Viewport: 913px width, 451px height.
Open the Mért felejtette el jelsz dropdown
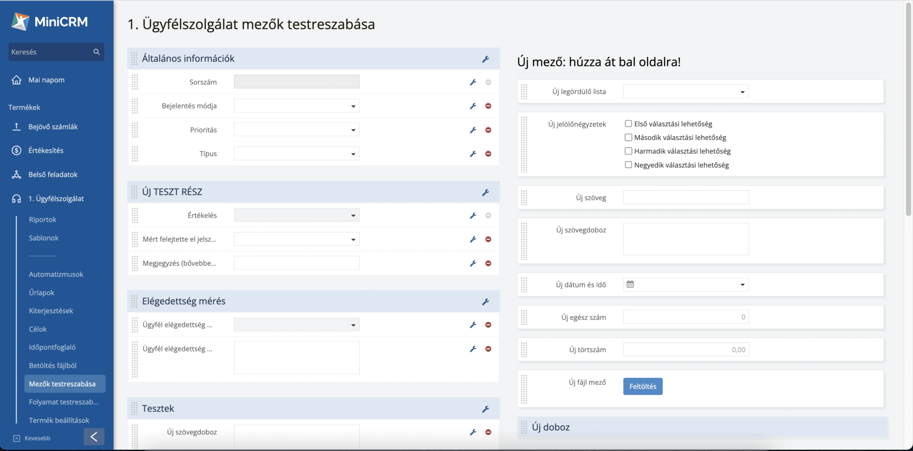click(297, 239)
